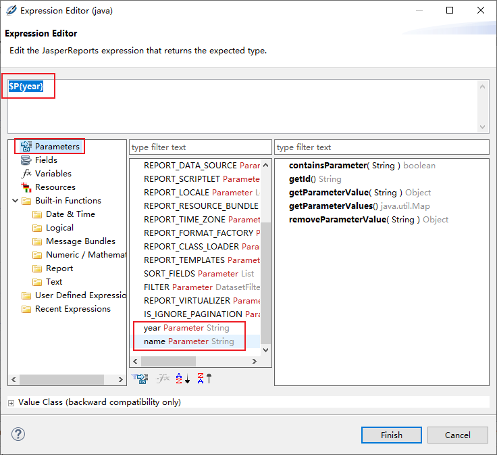Select REPORT_VIRTUALIZER parameter
This screenshot has width=497, height=455.
tap(201, 301)
